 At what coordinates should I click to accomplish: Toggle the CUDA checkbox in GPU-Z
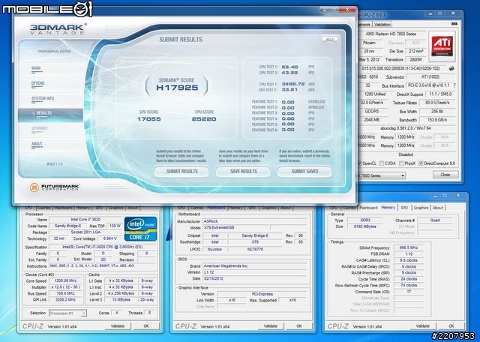click(x=382, y=163)
